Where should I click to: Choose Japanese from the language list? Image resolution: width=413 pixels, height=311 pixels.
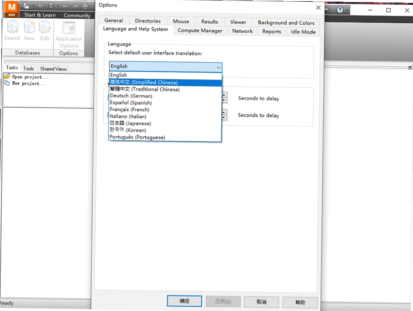tap(165, 123)
